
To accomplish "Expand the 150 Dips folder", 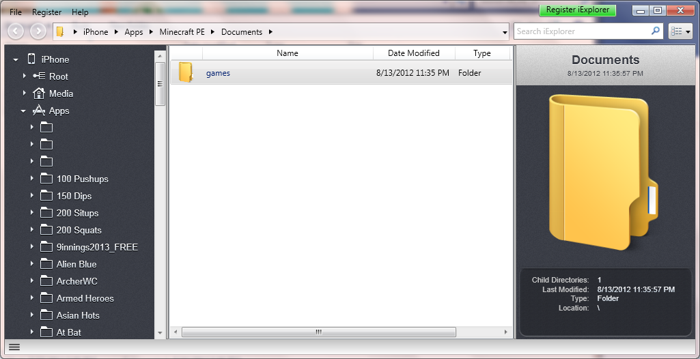I will 31,195.
